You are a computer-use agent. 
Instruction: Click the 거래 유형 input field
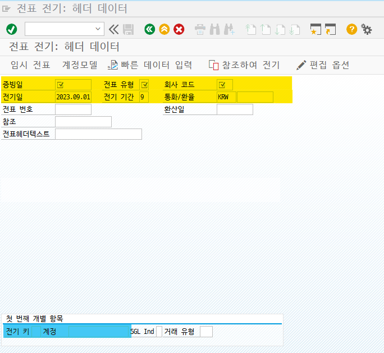click(x=206, y=332)
